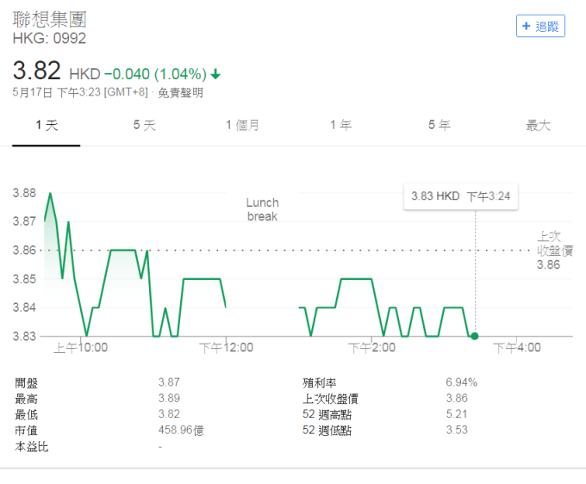
Task: Click the 3.87 y-axis label
Action: point(24,221)
